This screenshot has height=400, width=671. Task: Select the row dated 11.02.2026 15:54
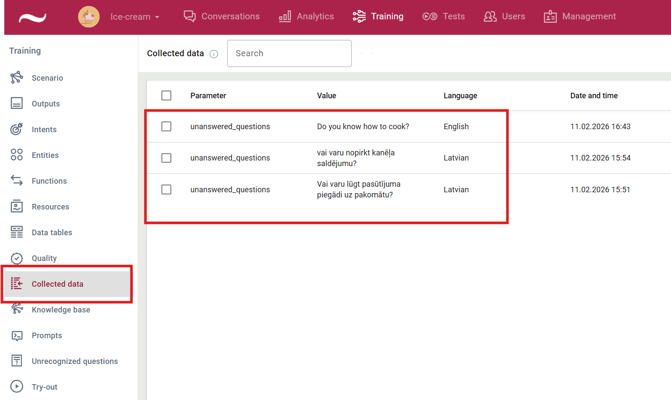166,158
